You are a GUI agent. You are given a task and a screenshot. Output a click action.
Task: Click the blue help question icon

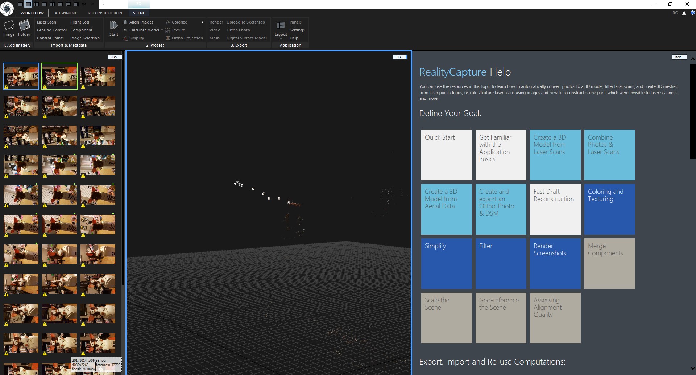point(692,13)
